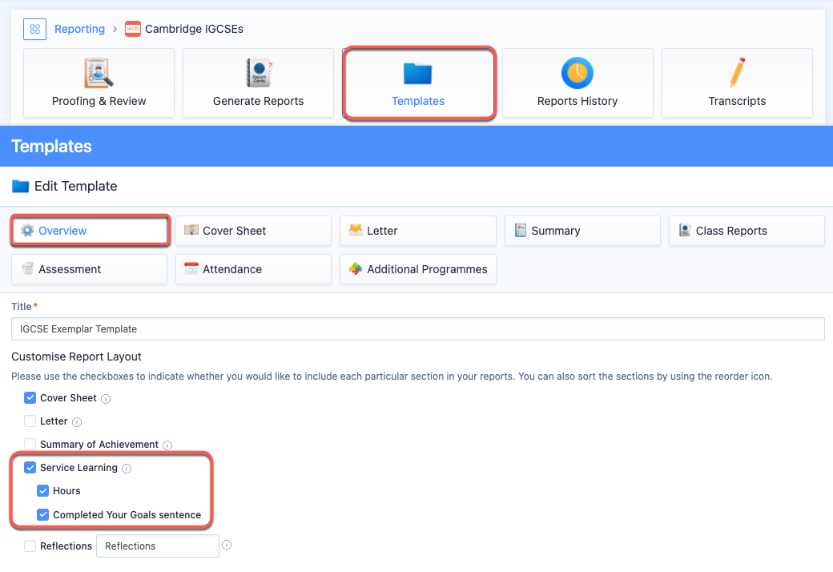Select the Additional Programmes tab

pos(417,269)
